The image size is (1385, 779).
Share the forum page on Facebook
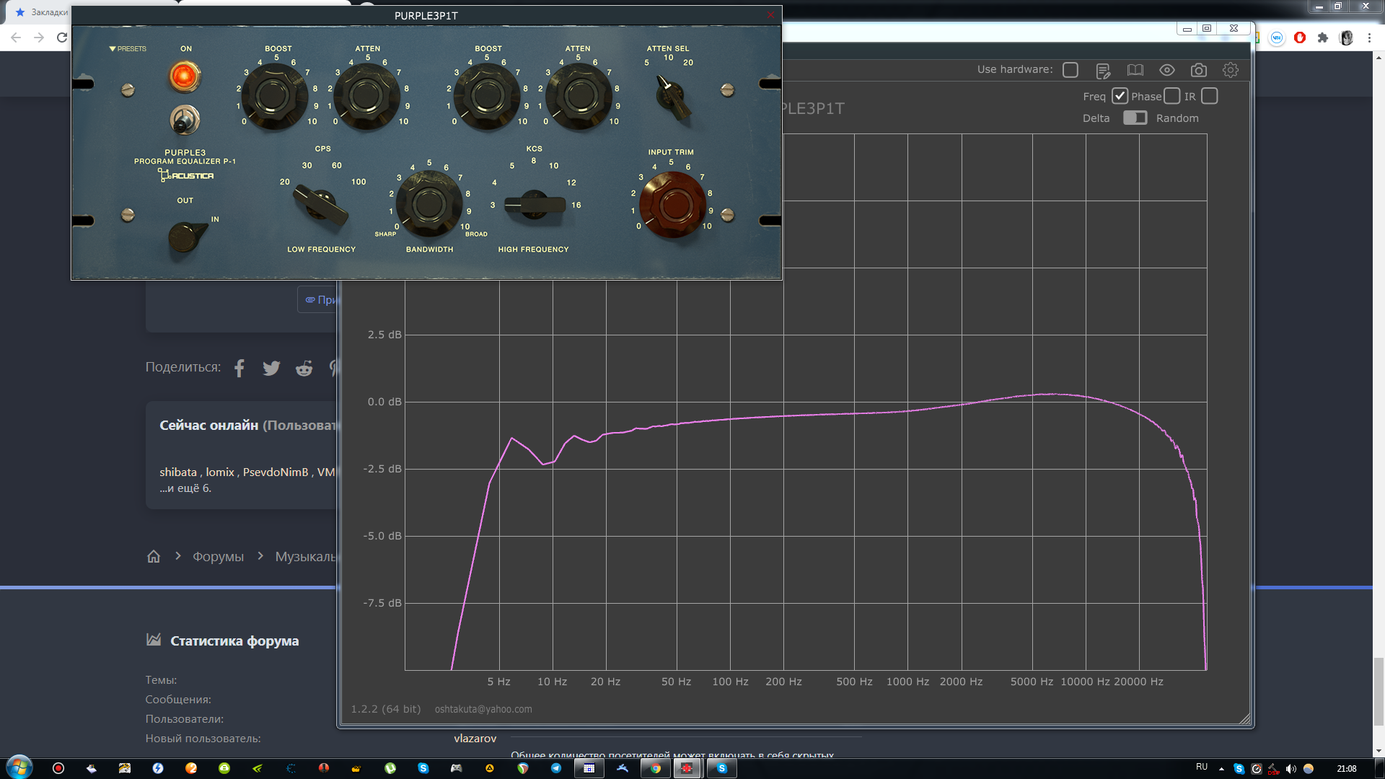[x=239, y=368]
